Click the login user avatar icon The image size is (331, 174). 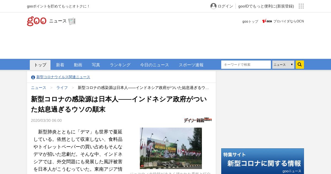point(213,6)
